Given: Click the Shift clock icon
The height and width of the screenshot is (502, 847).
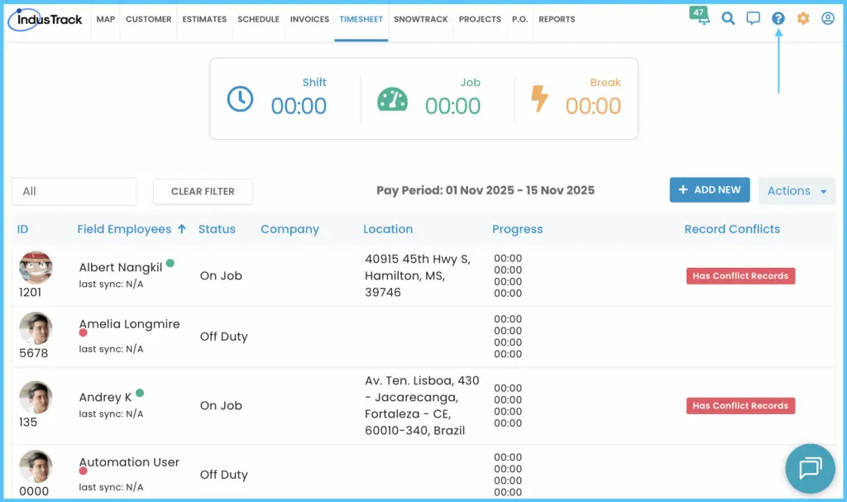Looking at the screenshot, I should click(240, 99).
